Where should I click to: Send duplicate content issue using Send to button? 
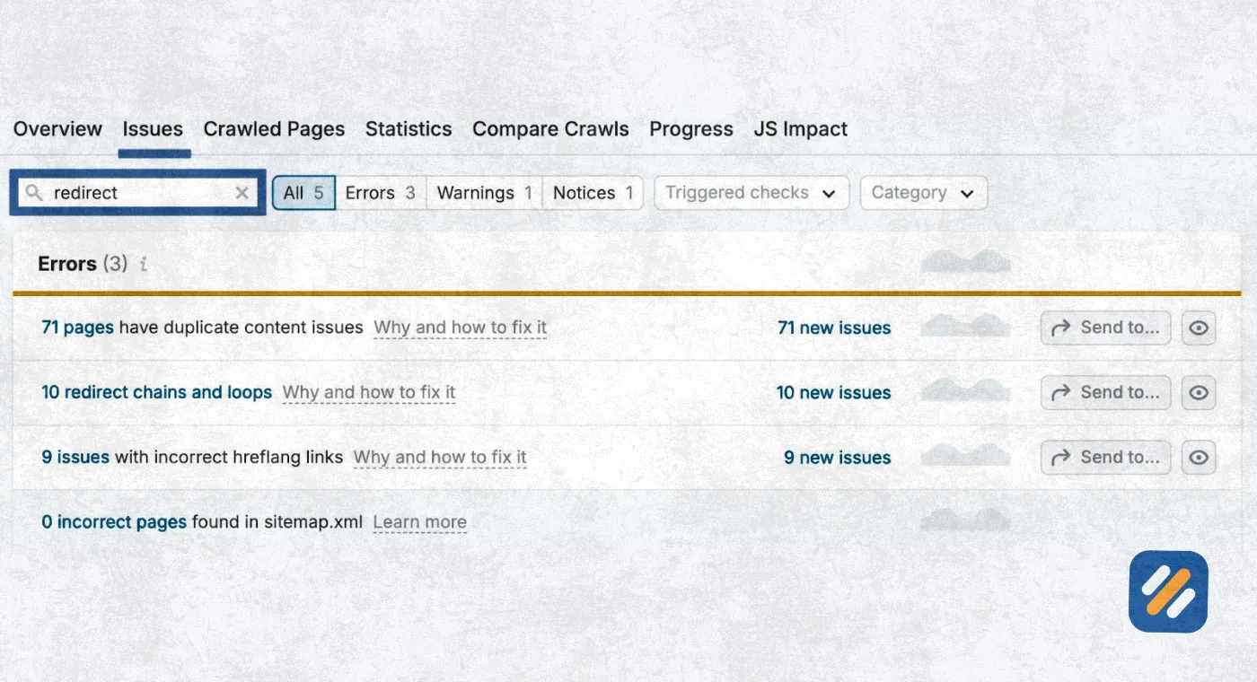(x=1106, y=328)
